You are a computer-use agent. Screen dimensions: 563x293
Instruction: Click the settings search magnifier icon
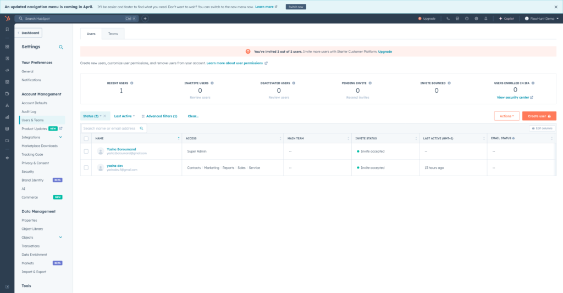61,47
